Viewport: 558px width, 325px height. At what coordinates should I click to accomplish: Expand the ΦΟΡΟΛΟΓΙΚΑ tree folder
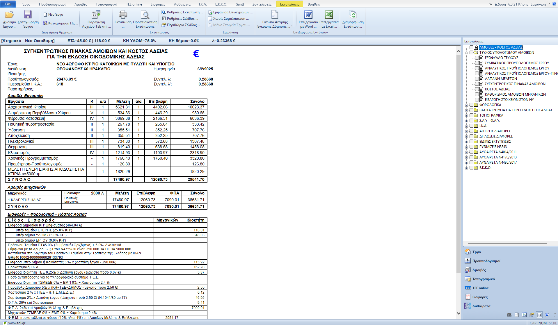(x=467, y=105)
